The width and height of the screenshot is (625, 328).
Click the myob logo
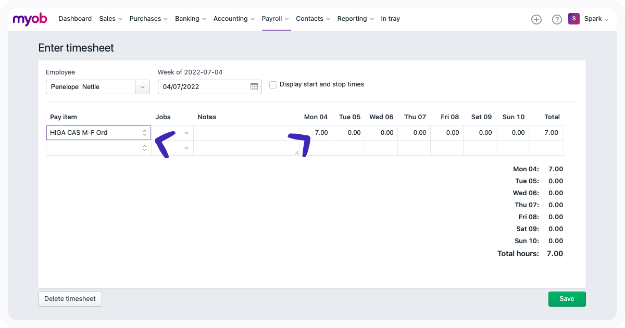[30, 19]
